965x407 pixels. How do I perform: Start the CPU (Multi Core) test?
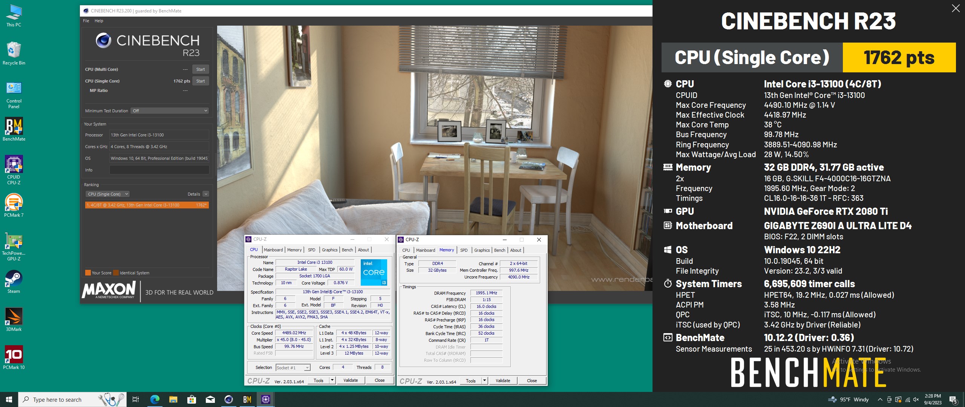[x=201, y=69]
